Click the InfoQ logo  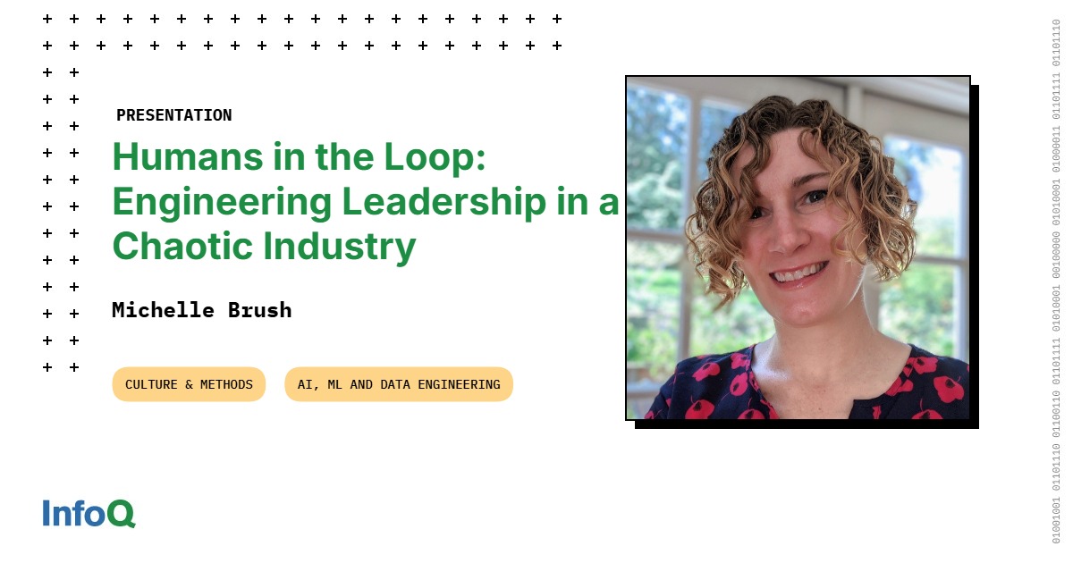(x=89, y=513)
